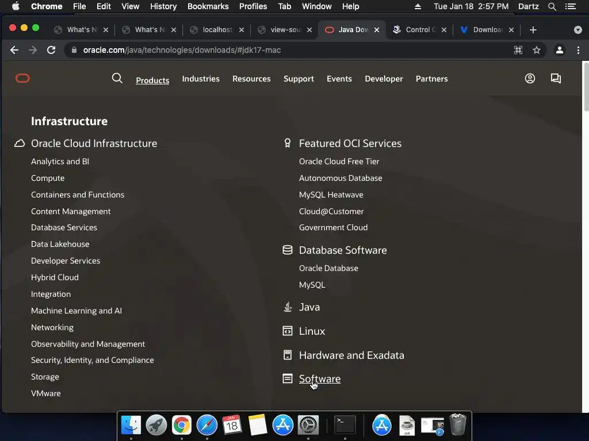Click the Oracle red logo
This screenshot has width=589, height=441.
22,78
